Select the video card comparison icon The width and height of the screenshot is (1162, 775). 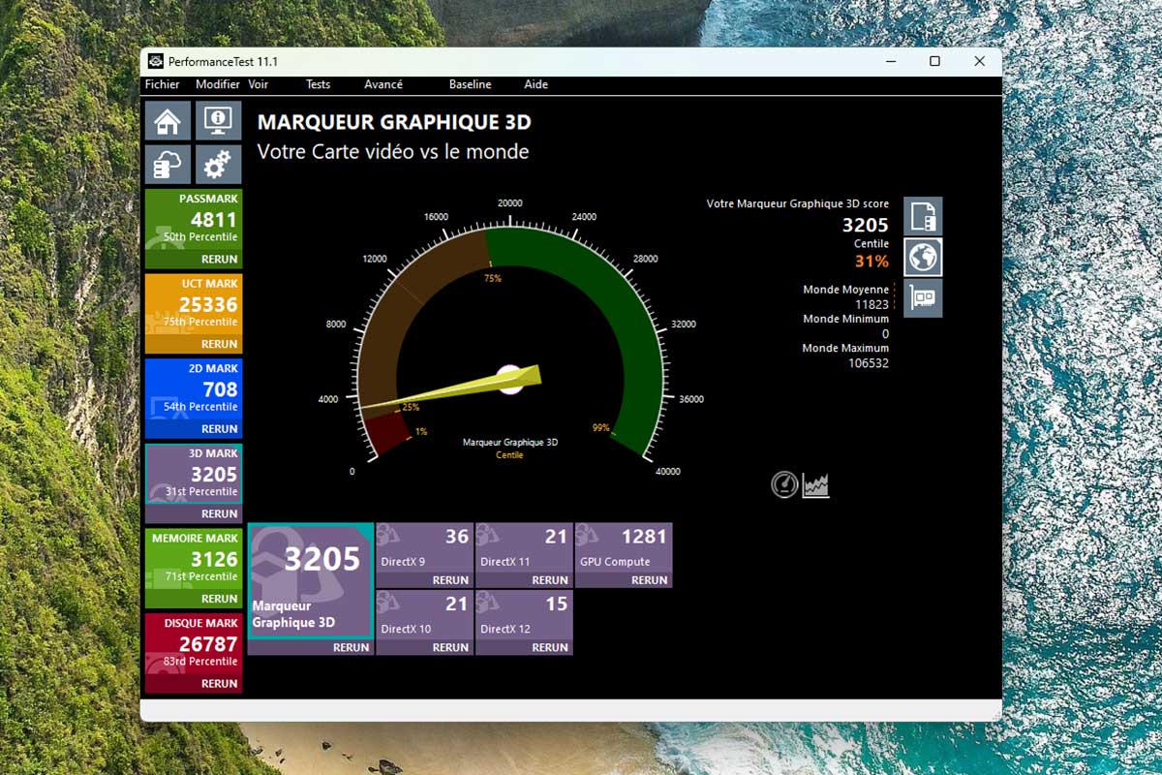click(923, 298)
